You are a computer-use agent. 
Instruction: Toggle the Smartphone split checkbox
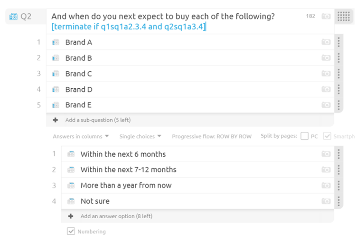327,136
